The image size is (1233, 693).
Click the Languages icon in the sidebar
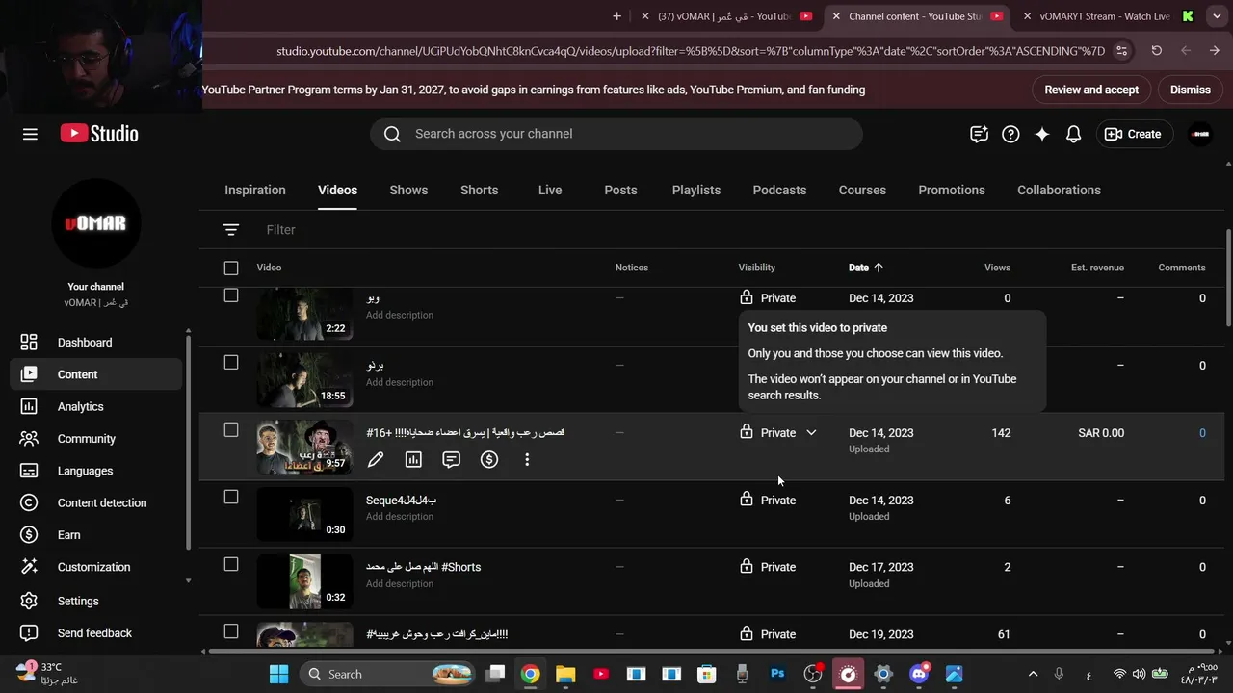click(x=29, y=471)
